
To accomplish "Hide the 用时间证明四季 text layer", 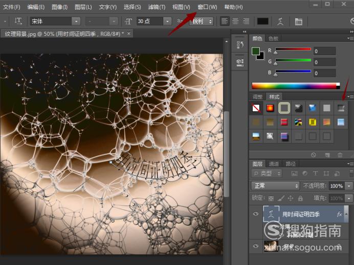I will pos(256,213).
